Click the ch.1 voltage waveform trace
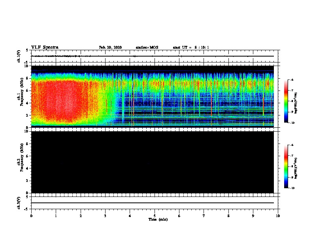 click(x=153, y=56)
